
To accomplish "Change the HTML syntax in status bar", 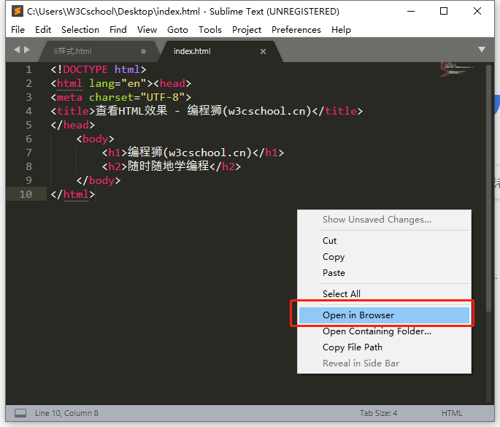I will [452, 413].
